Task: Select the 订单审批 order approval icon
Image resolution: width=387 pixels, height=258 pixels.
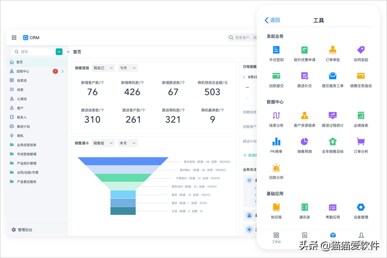Action: point(332,53)
